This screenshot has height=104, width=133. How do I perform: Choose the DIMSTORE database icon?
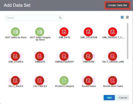pyautogui.click(x=88, y=56)
